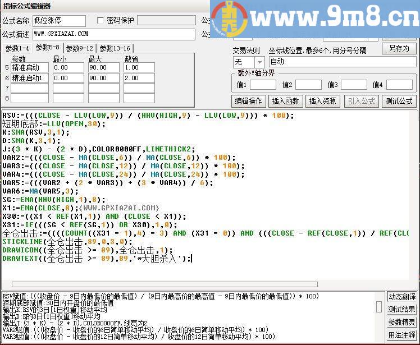Click the code line starting with SG:=EMA

tap(54, 200)
